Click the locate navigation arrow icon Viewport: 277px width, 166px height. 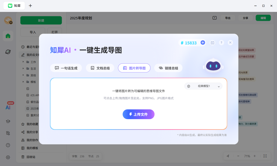pyautogui.click(x=228, y=156)
